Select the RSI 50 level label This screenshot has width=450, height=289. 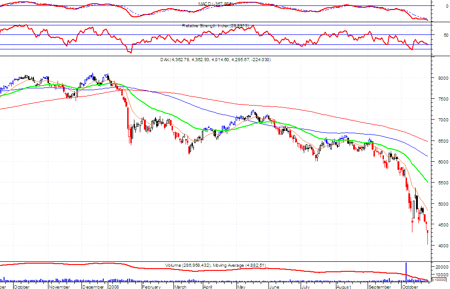pyautogui.click(x=445, y=35)
